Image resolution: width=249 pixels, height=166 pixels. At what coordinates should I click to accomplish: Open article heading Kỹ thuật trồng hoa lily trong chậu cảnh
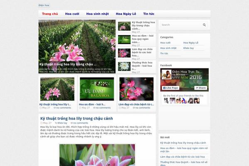pos(76,119)
